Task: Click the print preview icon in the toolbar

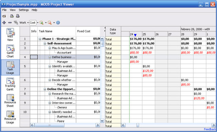Action: (18, 16)
